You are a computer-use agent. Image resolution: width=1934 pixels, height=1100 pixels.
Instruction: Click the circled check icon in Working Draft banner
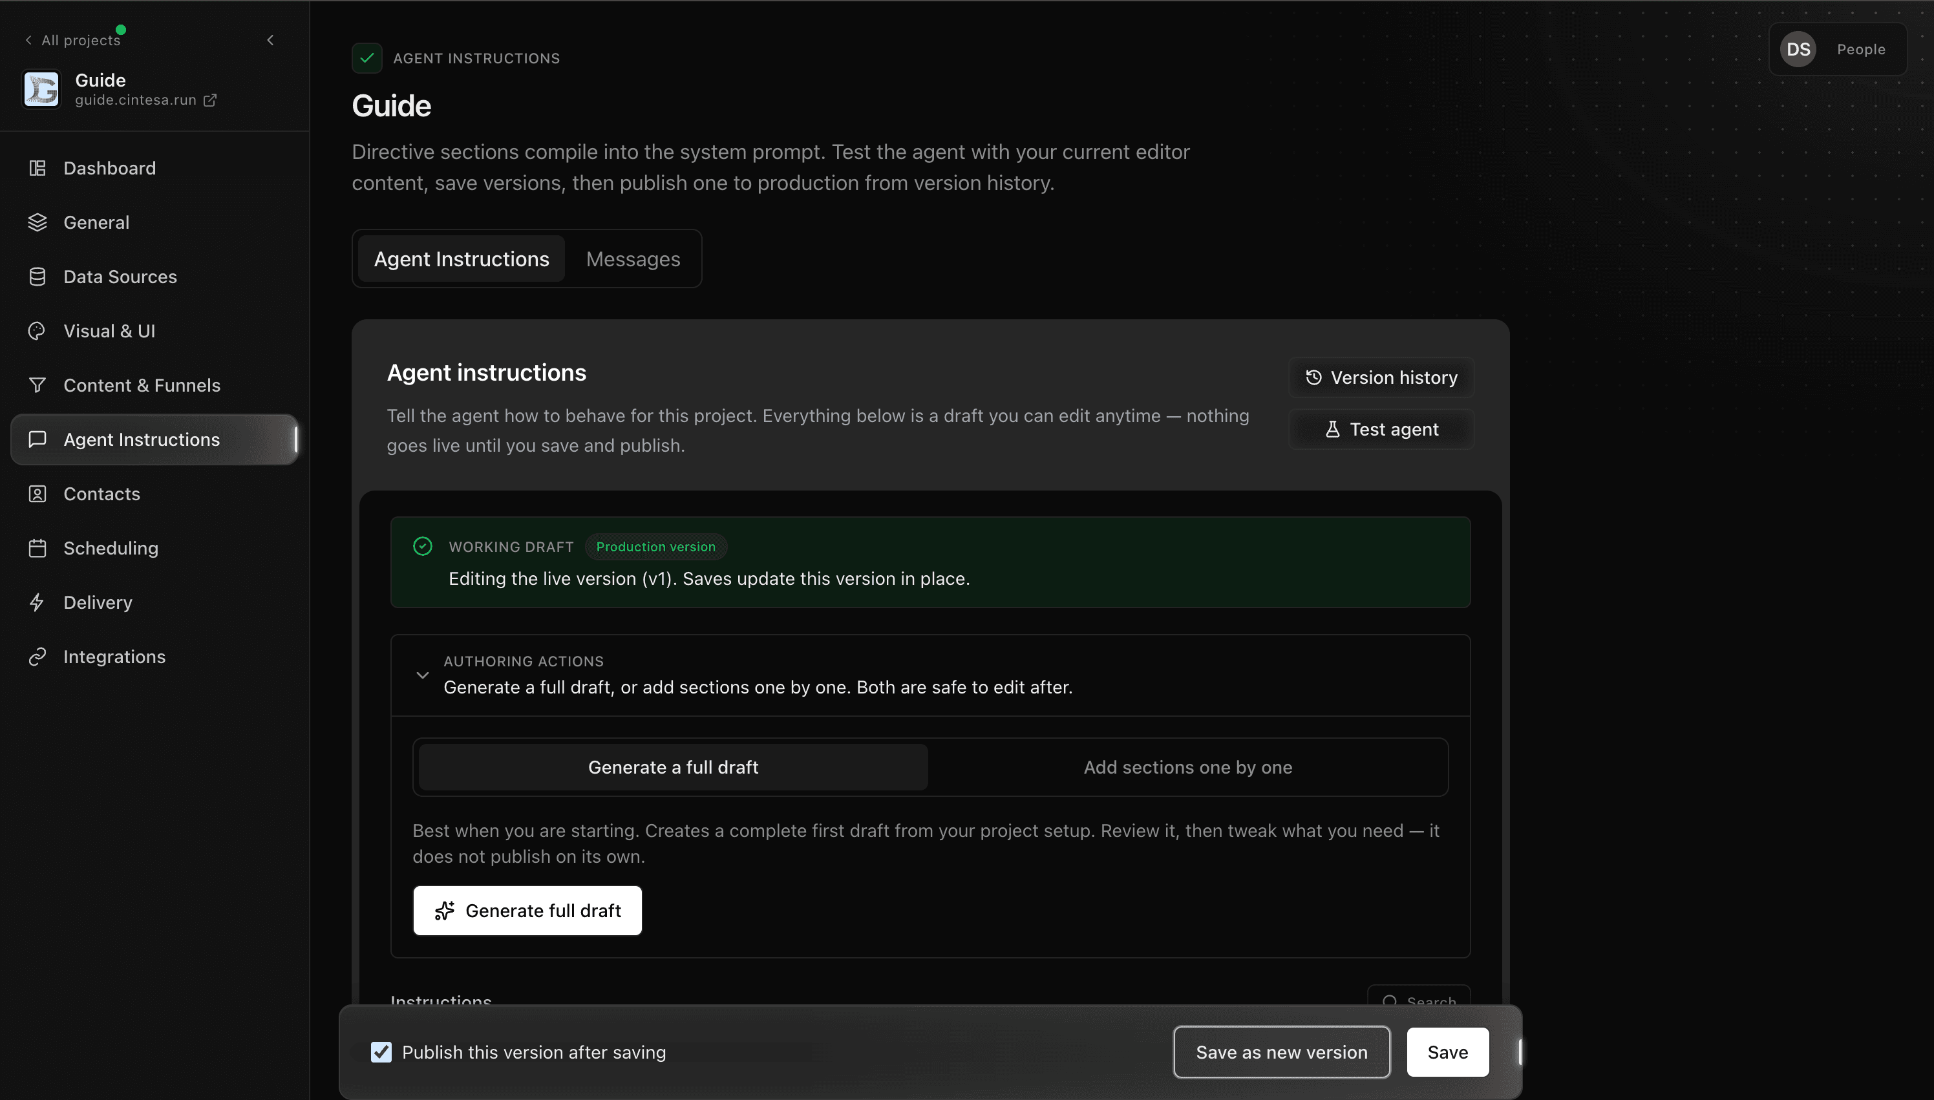tap(423, 546)
